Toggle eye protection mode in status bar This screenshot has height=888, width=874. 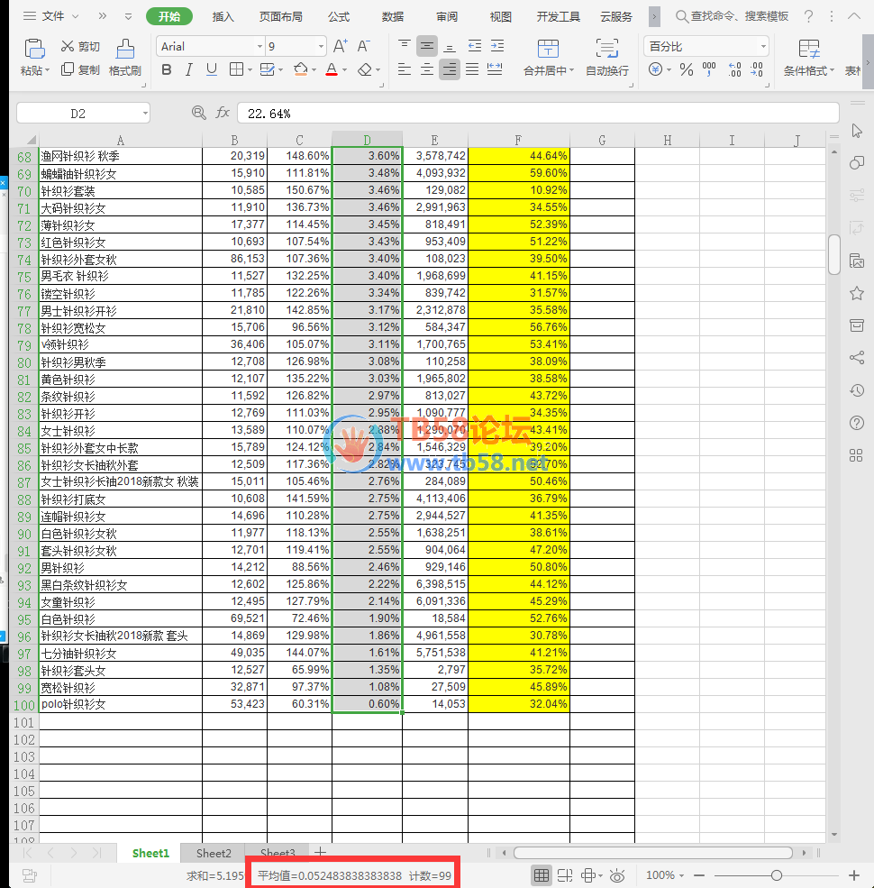pos(617,875)
